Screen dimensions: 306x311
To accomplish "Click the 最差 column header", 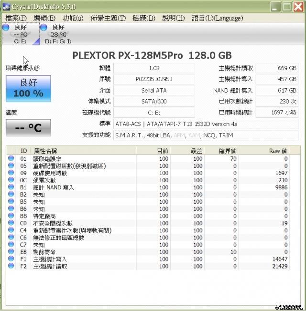I will tap(187, 151).
